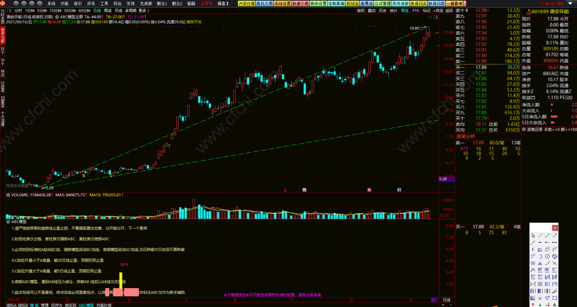Switch chart to 周线 period
The image size is (577, 307).
point(108,11)
